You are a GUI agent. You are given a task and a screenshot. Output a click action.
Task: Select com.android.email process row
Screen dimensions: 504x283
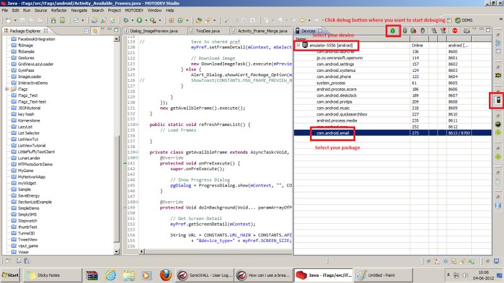[x=392, y=133]
